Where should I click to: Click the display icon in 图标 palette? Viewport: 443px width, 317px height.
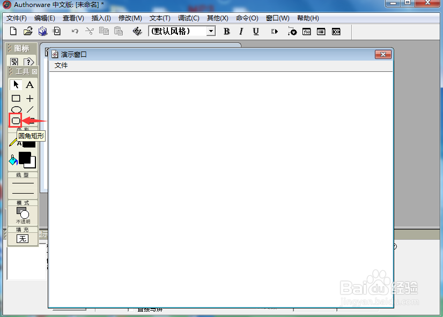click(x=14, y=61)
